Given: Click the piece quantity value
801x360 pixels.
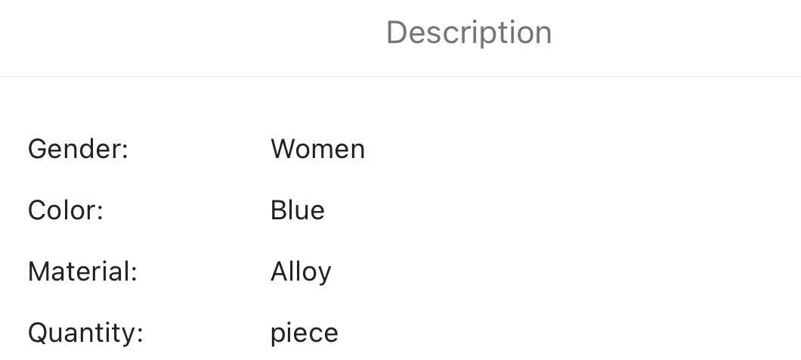Looking at the screenshot, I should click(x=304, y=333).
